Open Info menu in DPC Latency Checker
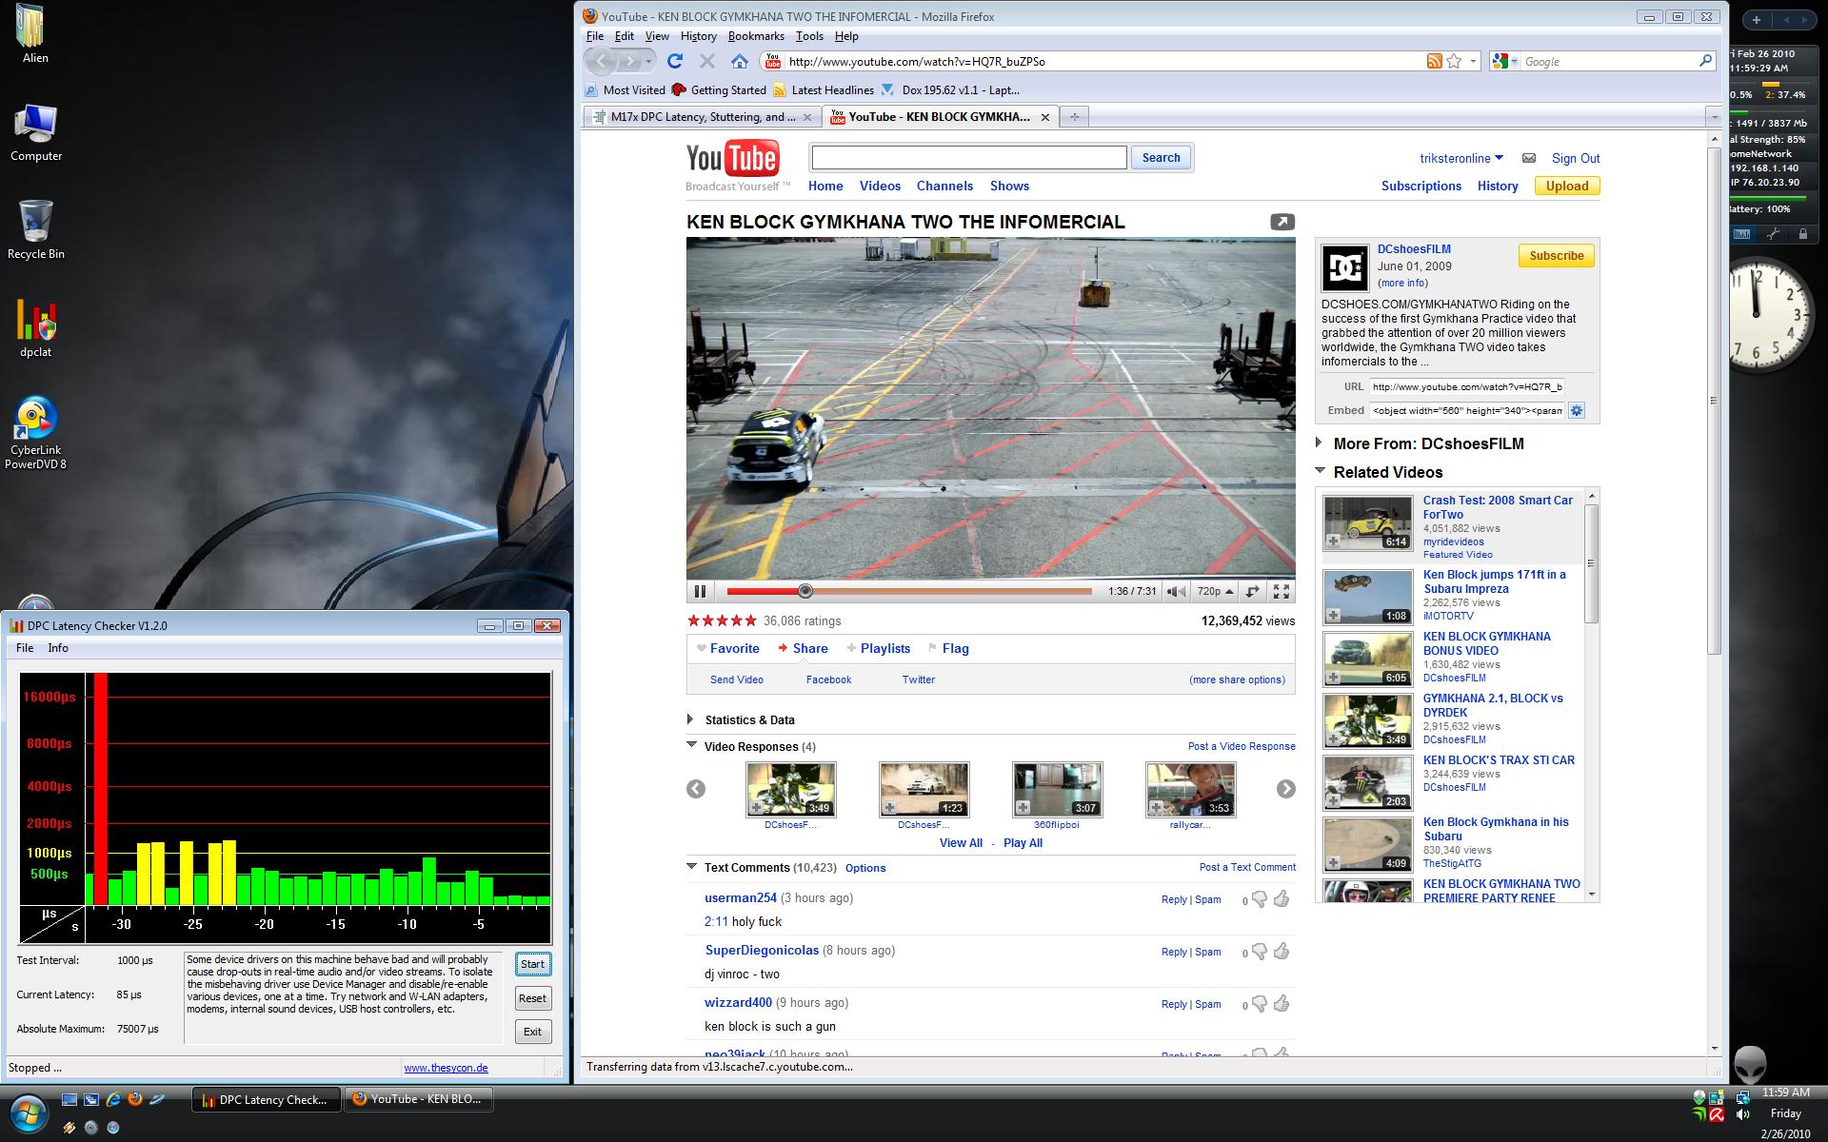 click(58, 648)
